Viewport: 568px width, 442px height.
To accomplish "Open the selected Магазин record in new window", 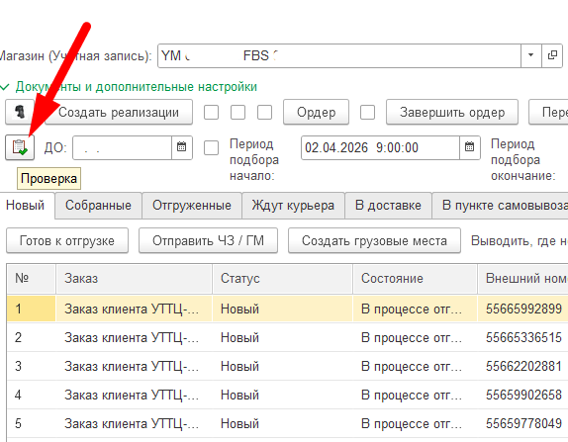I will click(x=552, y=55).
